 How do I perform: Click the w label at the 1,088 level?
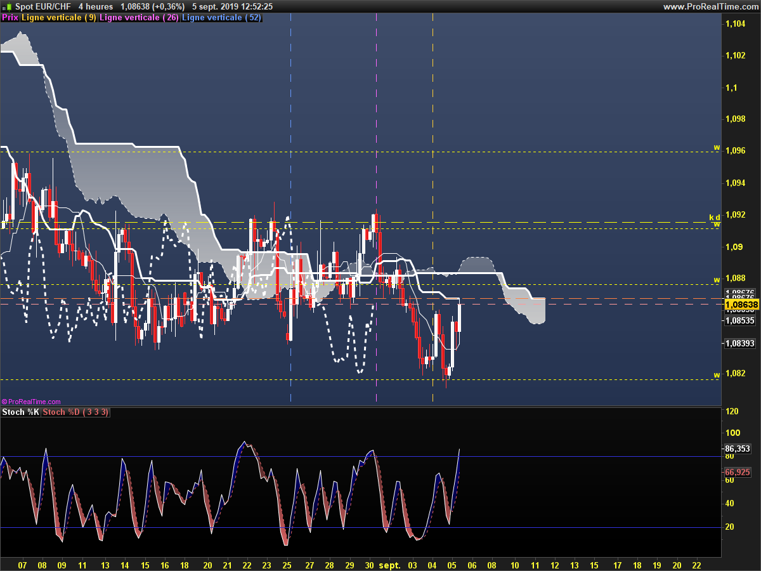pos(717,279)
